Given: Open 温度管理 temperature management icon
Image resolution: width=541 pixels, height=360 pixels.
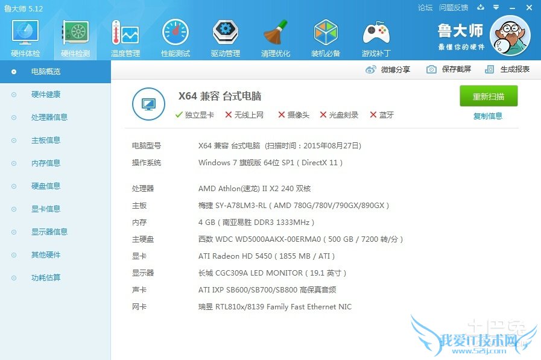Looking at the screenshot, I should click(125, 33).
